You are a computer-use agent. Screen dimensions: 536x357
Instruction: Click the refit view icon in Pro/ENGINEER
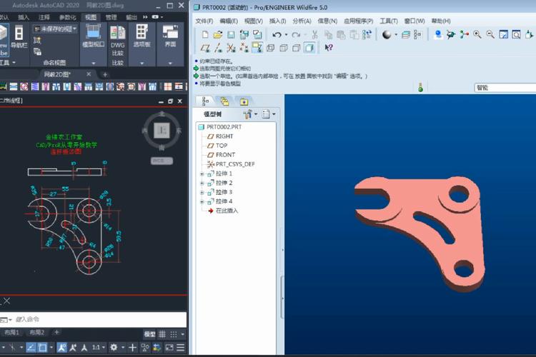point(516,34)
